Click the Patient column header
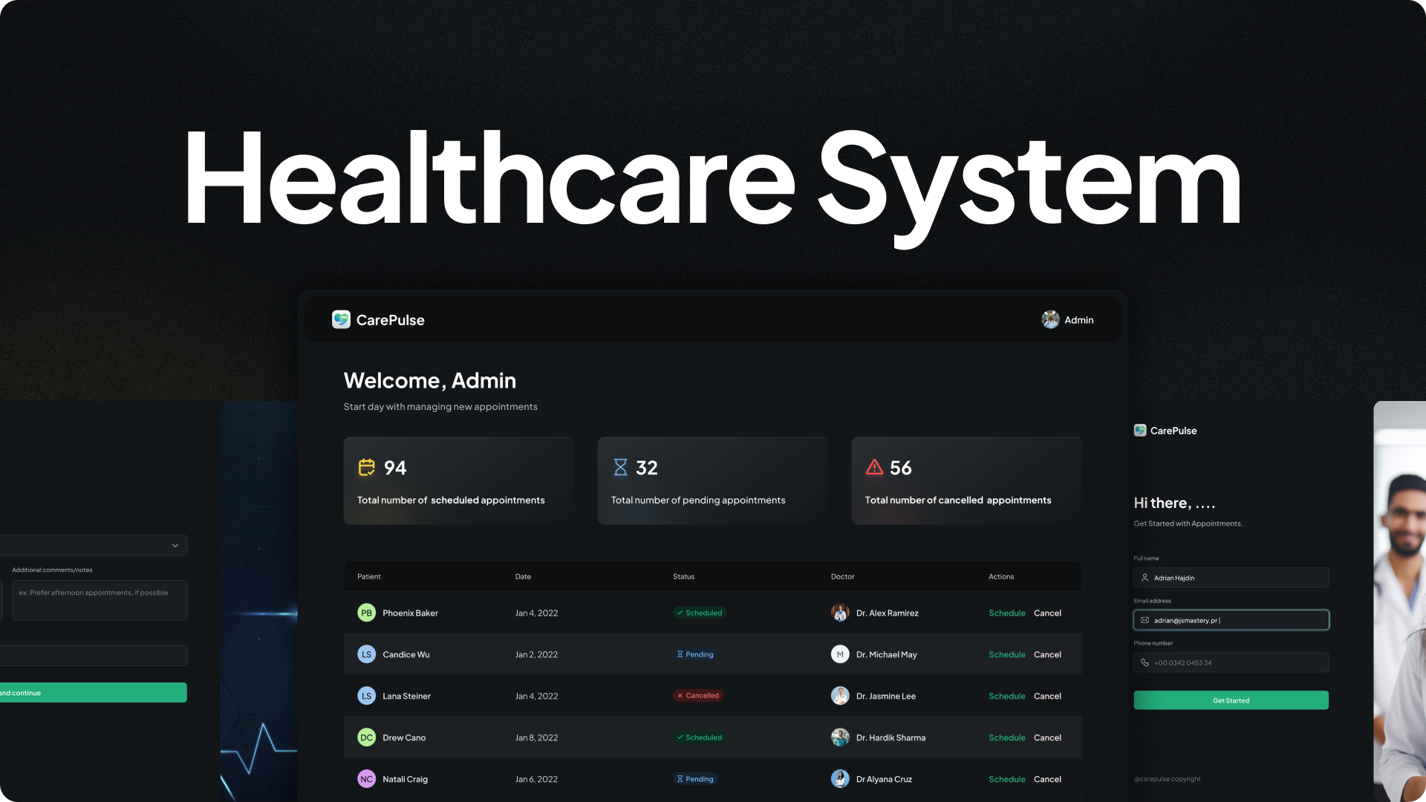This screenshot has width=1426, height=802. tap(368, 576)
